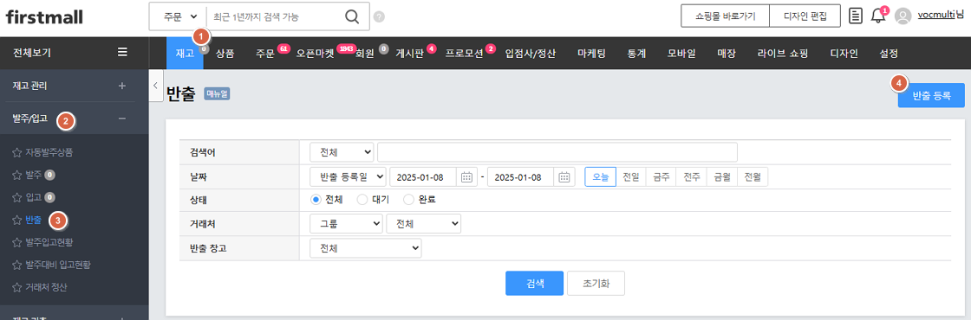The width and height of the screenshot is (971, 320).
Task: Click the search magnifier icon in top bar
Action: coord(352,16)
